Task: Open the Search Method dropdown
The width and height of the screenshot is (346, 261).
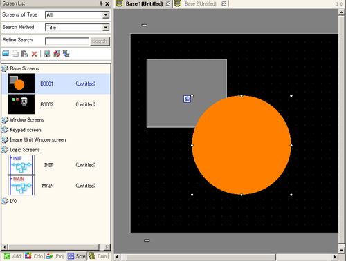Action: pyautogui.click(x=106, y=28)
